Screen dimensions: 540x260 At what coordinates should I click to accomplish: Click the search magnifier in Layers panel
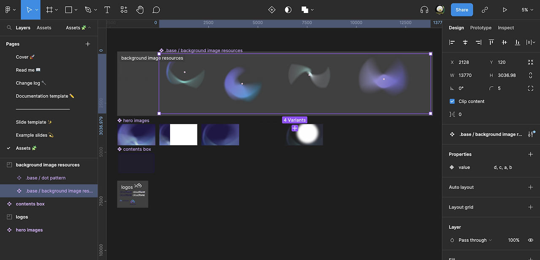coord(9,28)
